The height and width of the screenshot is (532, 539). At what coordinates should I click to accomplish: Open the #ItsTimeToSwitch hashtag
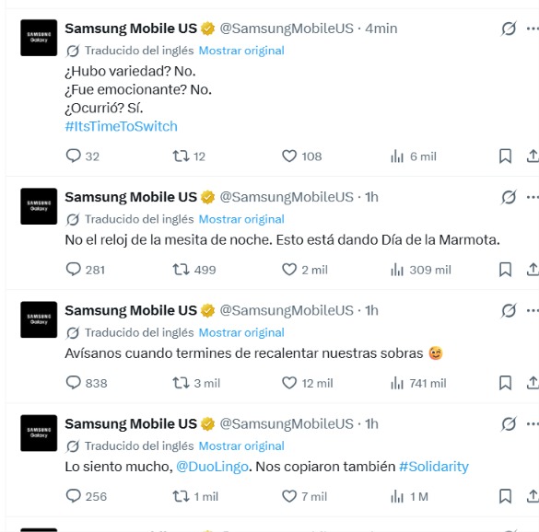[121, 126]
